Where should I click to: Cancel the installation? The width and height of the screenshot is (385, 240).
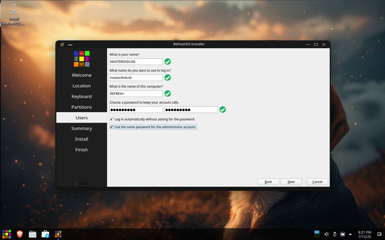(317, 182)
